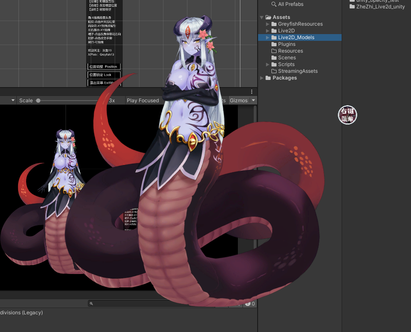Click the Packages folder icon

(x=268, y=78)
